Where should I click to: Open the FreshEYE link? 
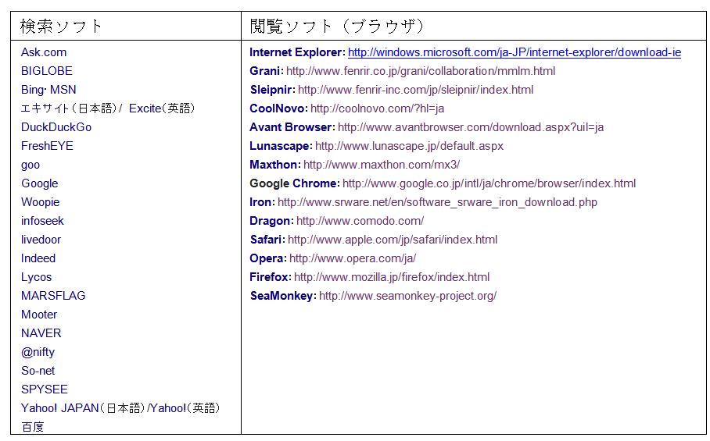47,146
